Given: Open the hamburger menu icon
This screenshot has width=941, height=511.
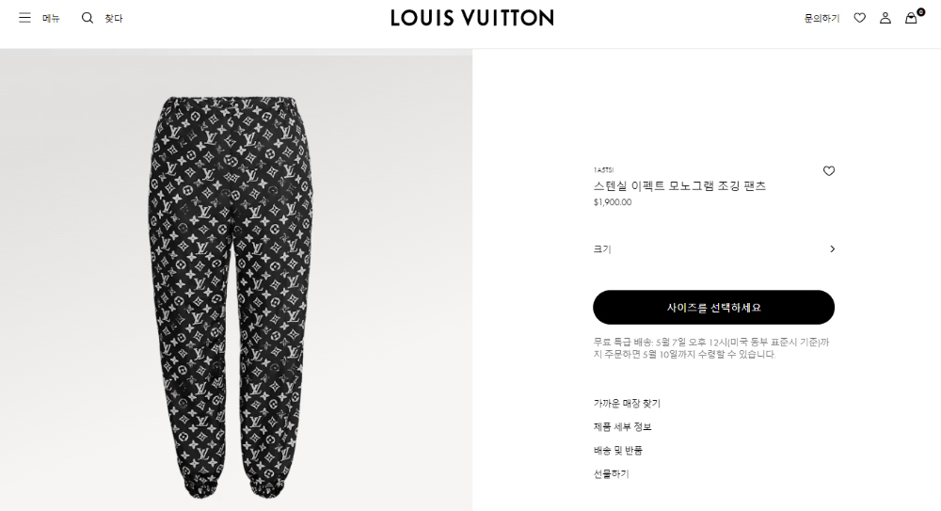Looking at the screenshot, I should pyautogui.click(x=24, y=18).
